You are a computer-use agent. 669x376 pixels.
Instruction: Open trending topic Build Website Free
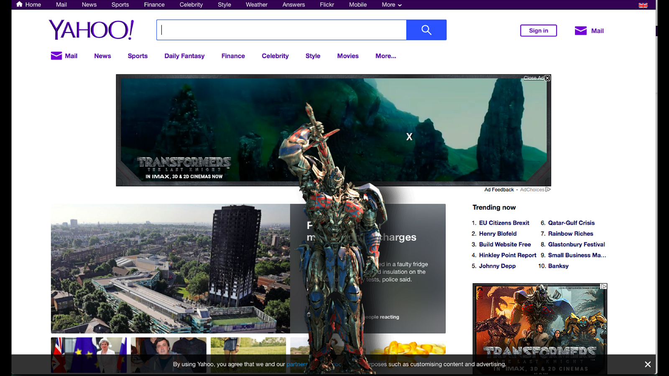(505, 245)
